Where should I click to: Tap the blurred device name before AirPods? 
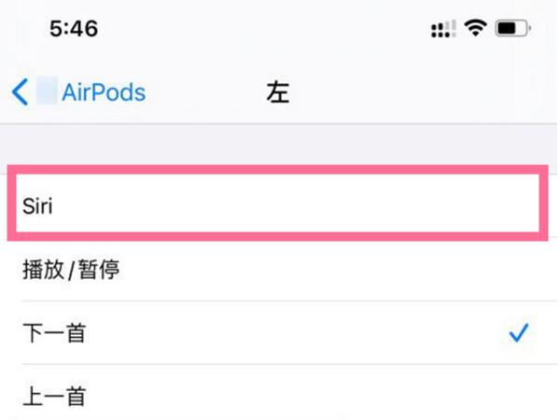coord(47,92)
